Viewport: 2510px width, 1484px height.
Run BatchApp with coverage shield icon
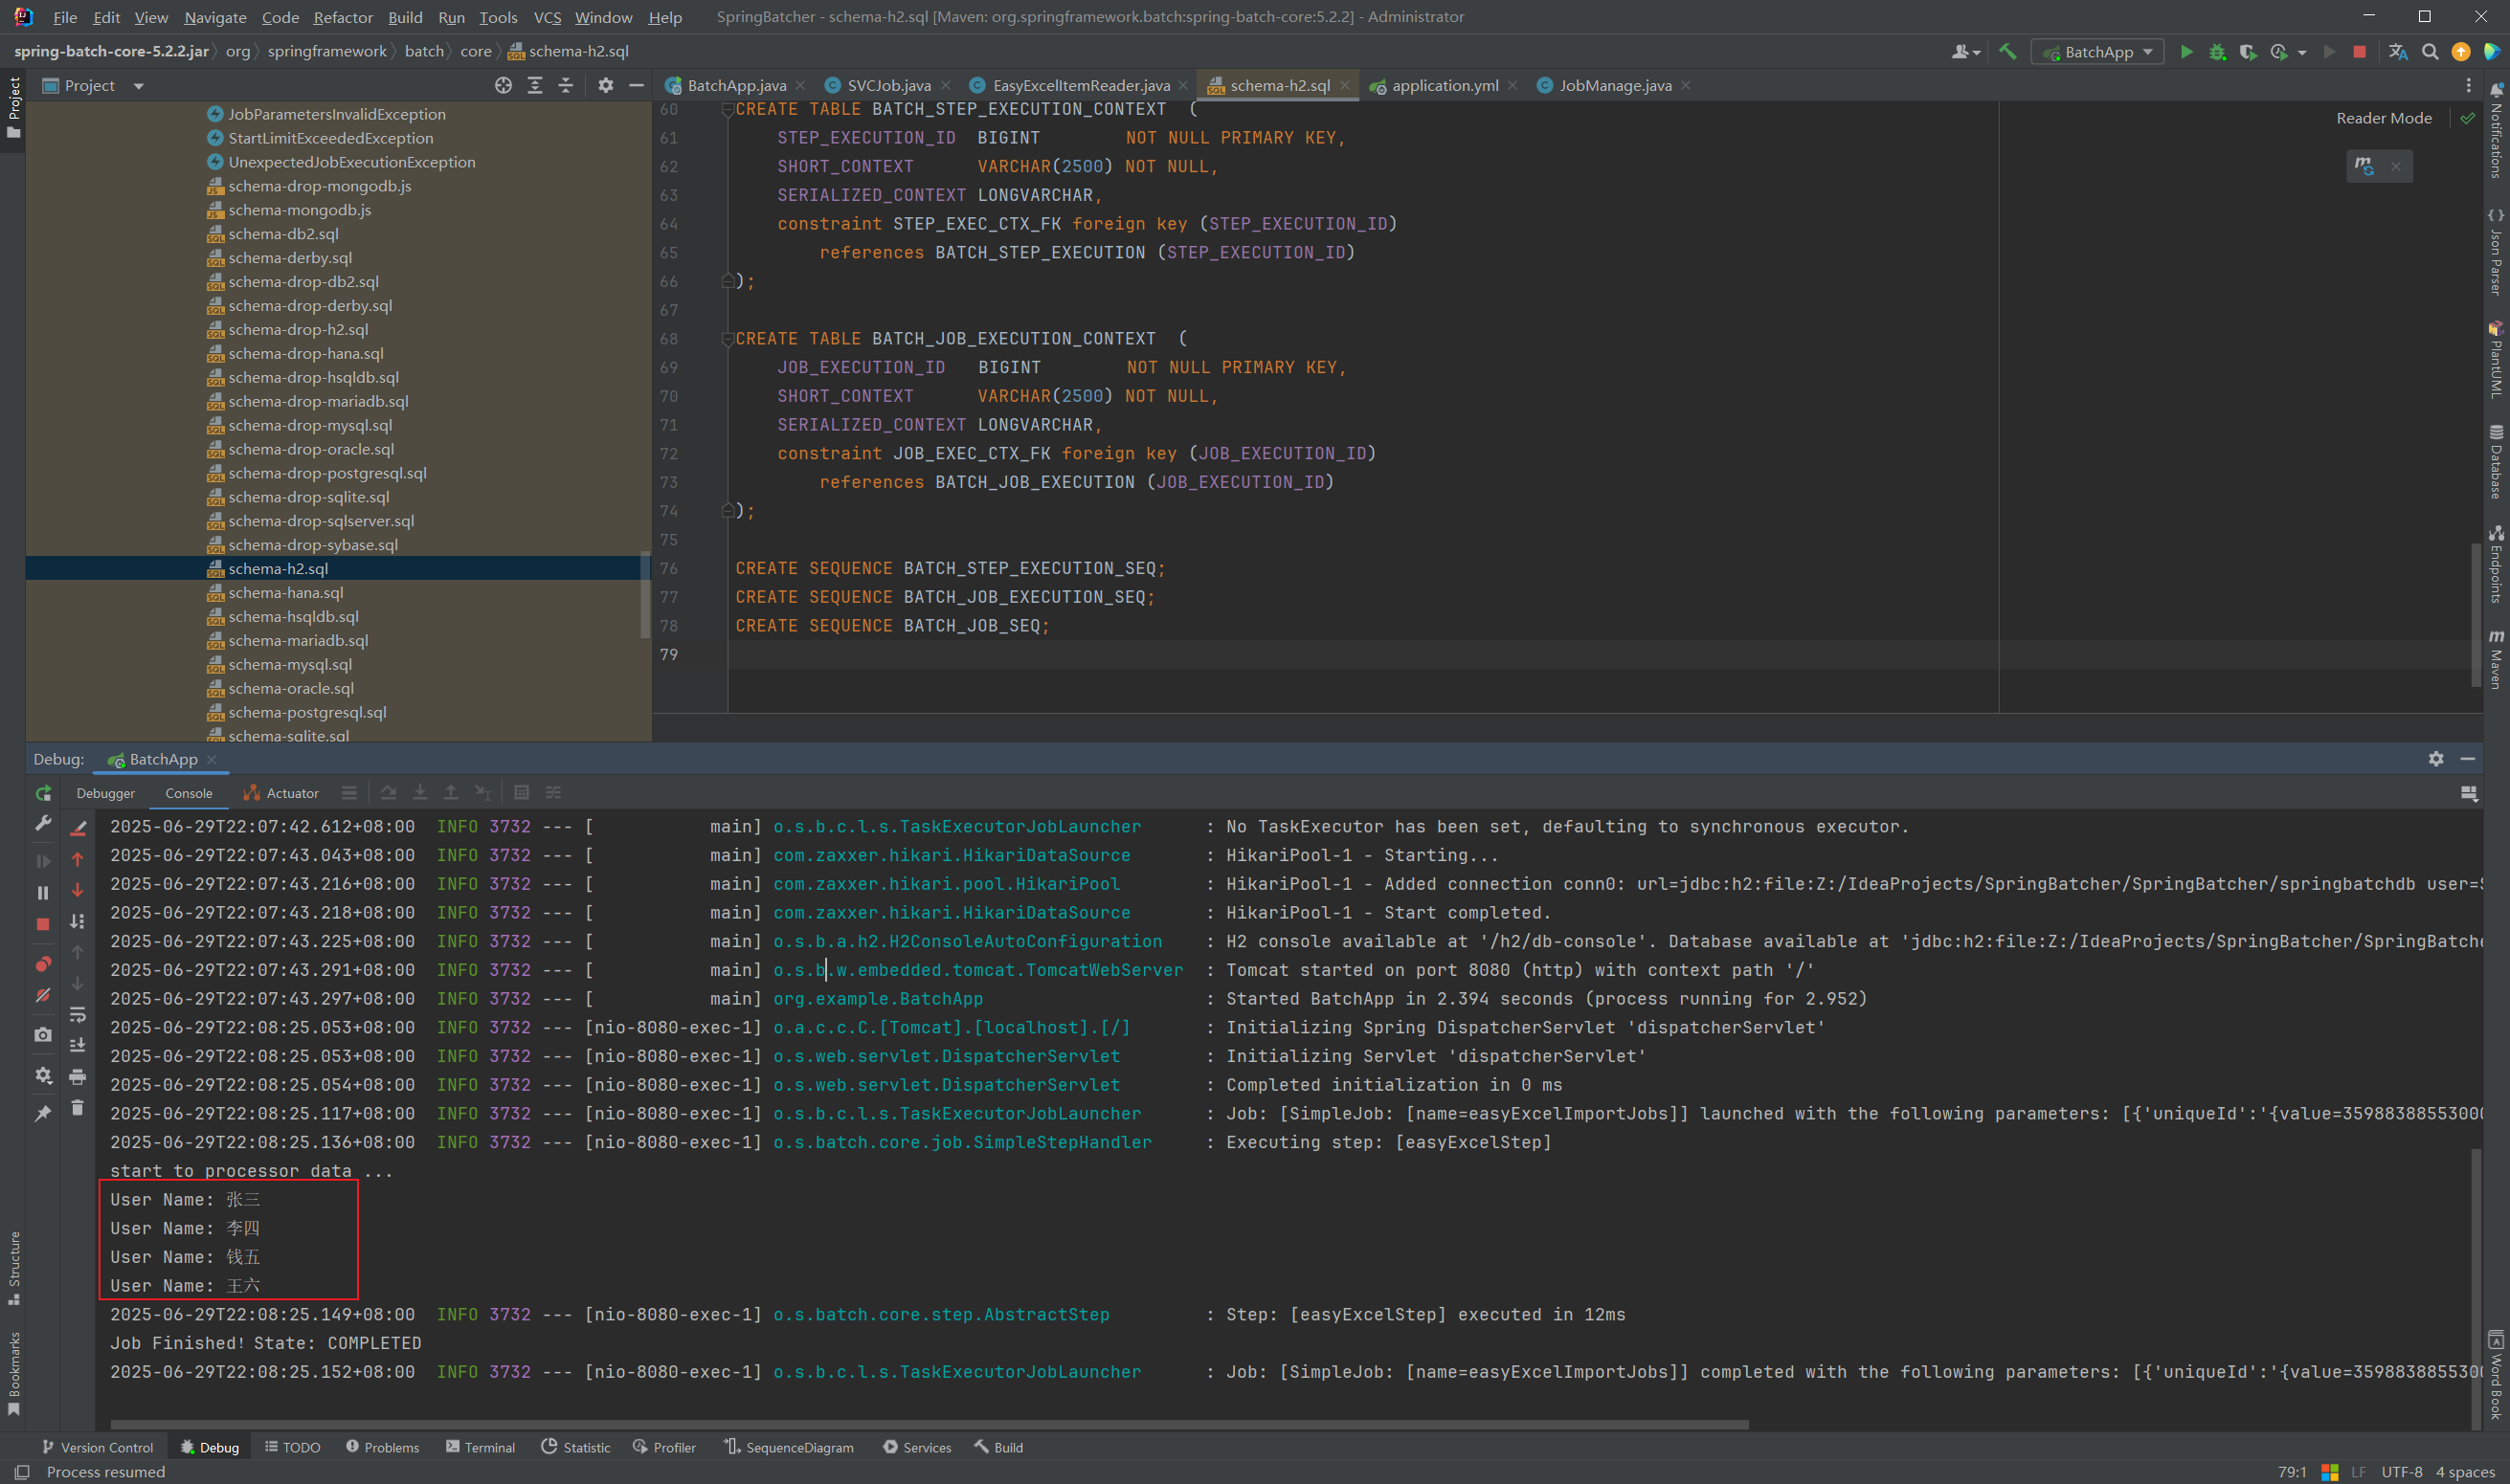pos(2248,52)
